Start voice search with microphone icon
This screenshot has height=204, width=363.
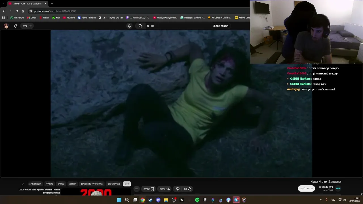[129, 26]
